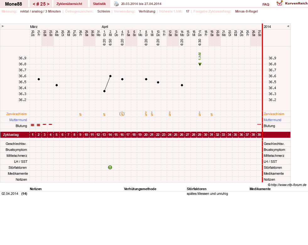
Task: Click the left Blutung row label
Action: click(21, 126)
